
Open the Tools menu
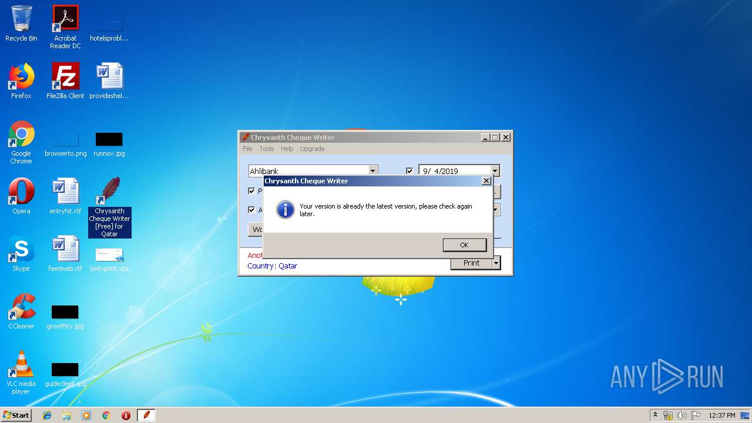(267, 149)
